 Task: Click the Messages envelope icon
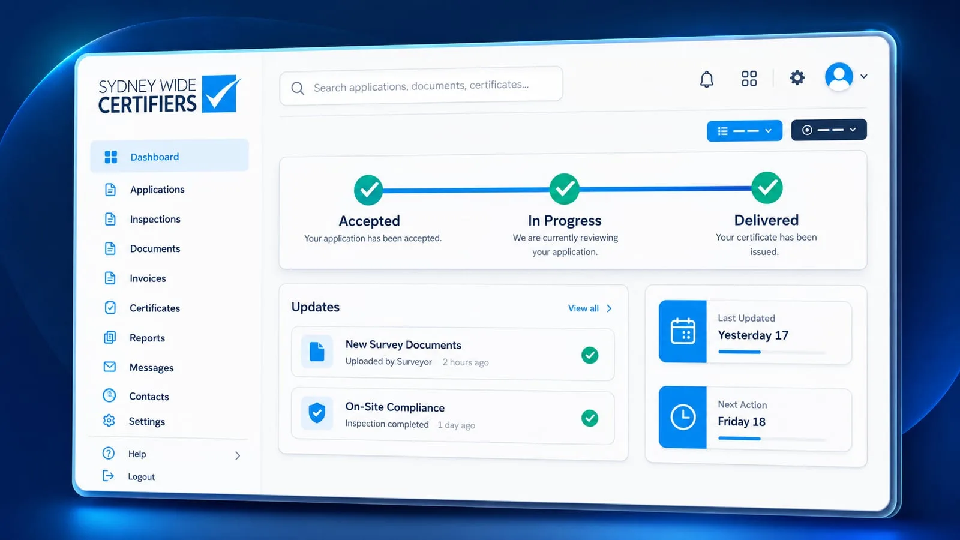(x=110, y=367)
